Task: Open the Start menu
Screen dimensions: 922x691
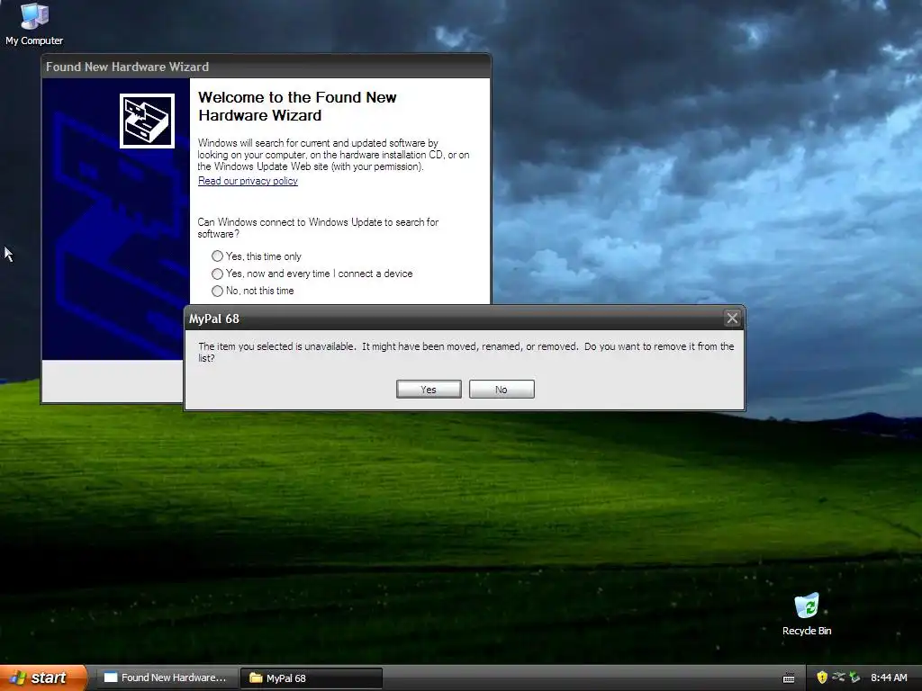Action: point(43,678)
